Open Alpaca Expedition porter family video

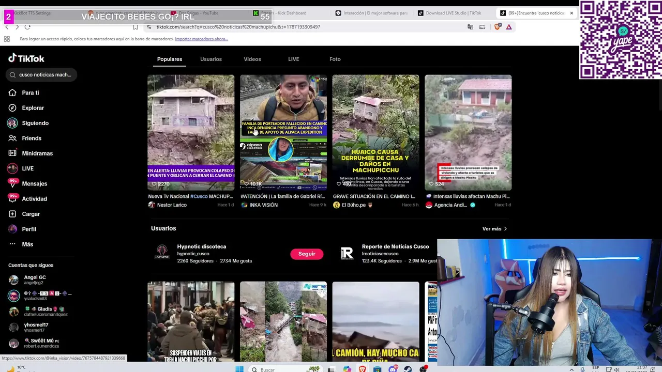(283, 133)
